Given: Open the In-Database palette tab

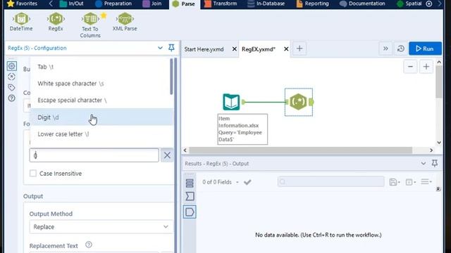Looking at the screenshot, I should click(x=266, y=4).
